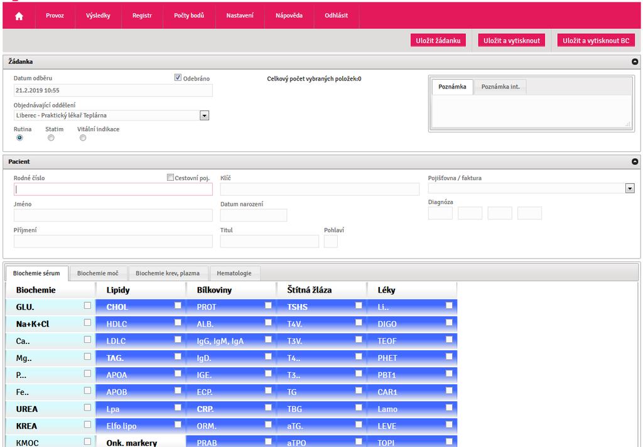Check the DIGO test checkbox

point(449,322)
